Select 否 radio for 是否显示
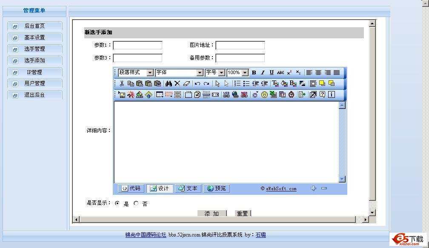The width and height of the screenshot is (429, 248). (x=136, y=203)
